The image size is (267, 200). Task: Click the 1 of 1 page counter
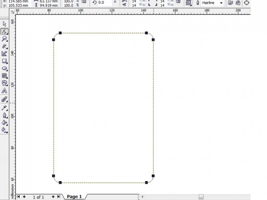click(39, 197)
